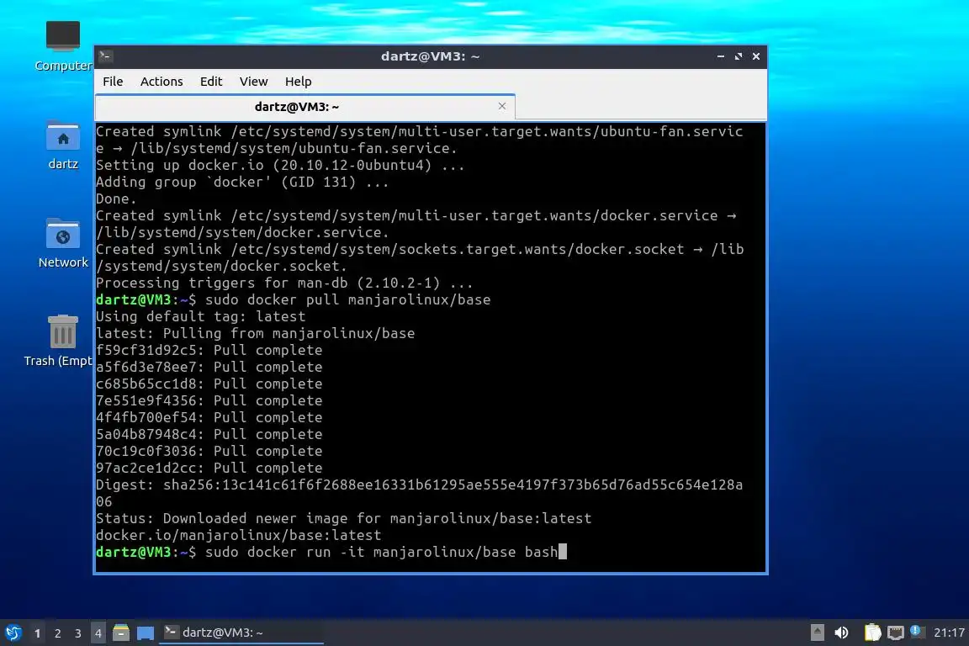Click line '5a04b87948c4: Pull complete'
This screenshot has width=969, height=646.
(209, 434)
